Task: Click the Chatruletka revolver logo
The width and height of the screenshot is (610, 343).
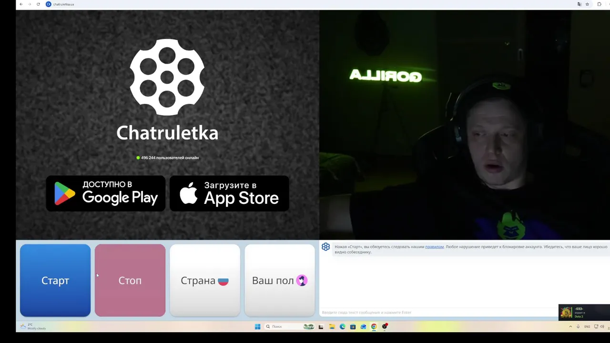Action: pos(167,77)
